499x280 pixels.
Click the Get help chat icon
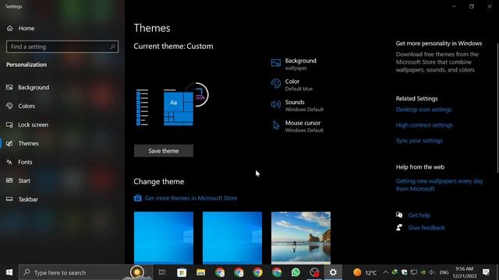tap(399, 215)
